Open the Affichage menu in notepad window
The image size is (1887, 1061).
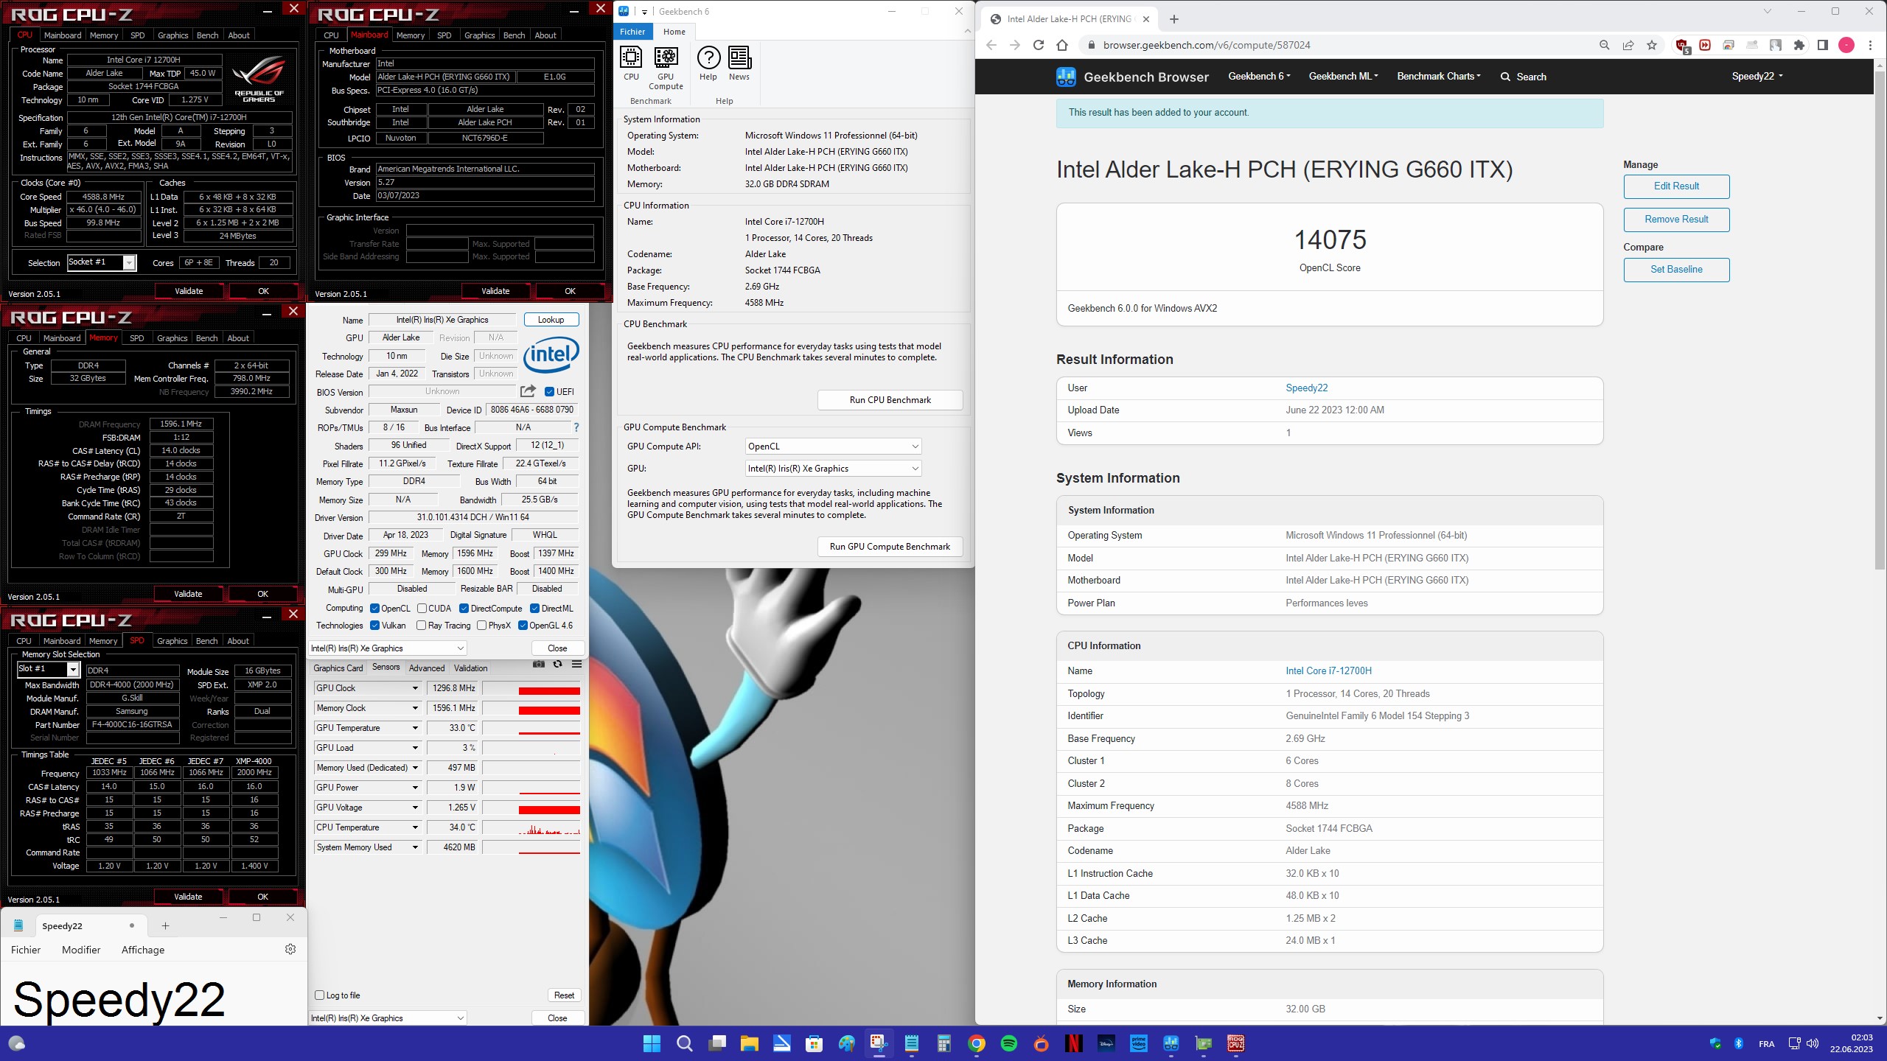pos(143,950)
